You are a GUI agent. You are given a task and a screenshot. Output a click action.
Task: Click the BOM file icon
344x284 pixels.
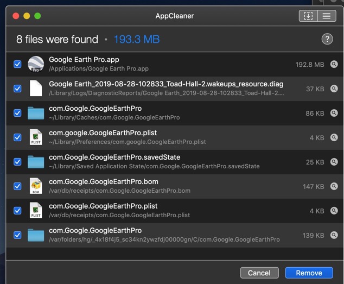click(36, 186)
